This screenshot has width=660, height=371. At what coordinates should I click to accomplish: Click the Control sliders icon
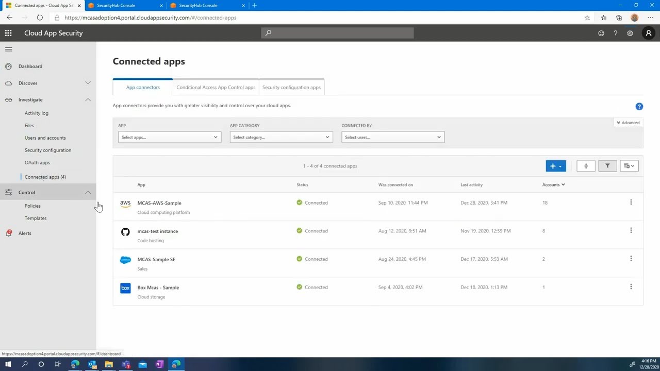click(x=8, y=192)
